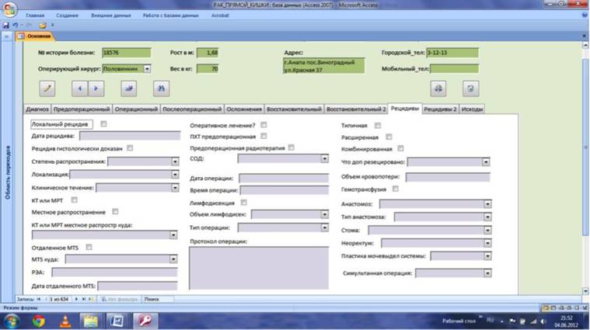Open the Исходы tab
590x330 pixels.
[472, 109]
